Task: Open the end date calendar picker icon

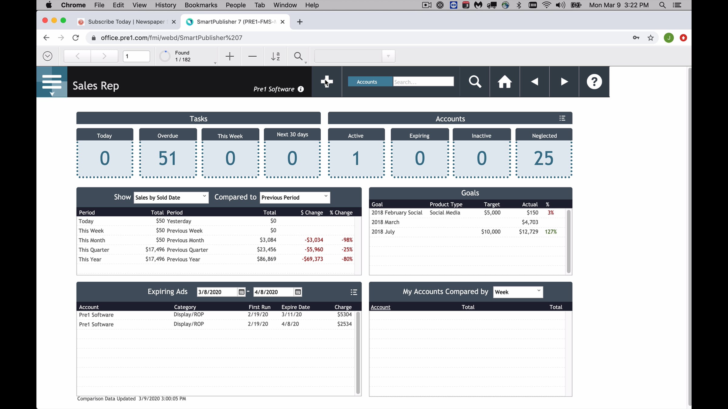Action: point(298,292)
